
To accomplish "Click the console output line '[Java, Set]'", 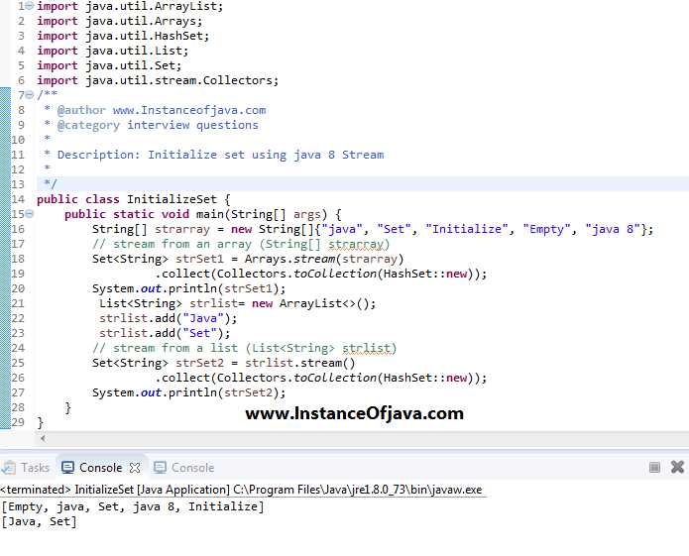I will point(39,521).
